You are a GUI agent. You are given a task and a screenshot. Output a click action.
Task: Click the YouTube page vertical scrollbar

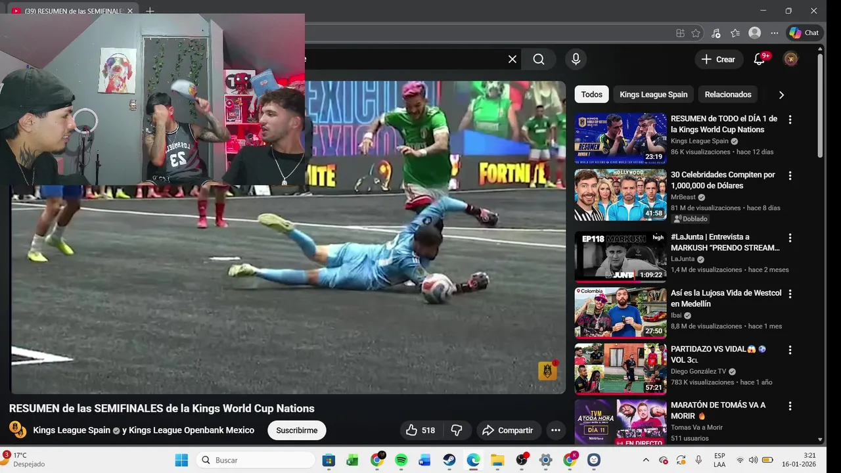(x=820, y=105)
